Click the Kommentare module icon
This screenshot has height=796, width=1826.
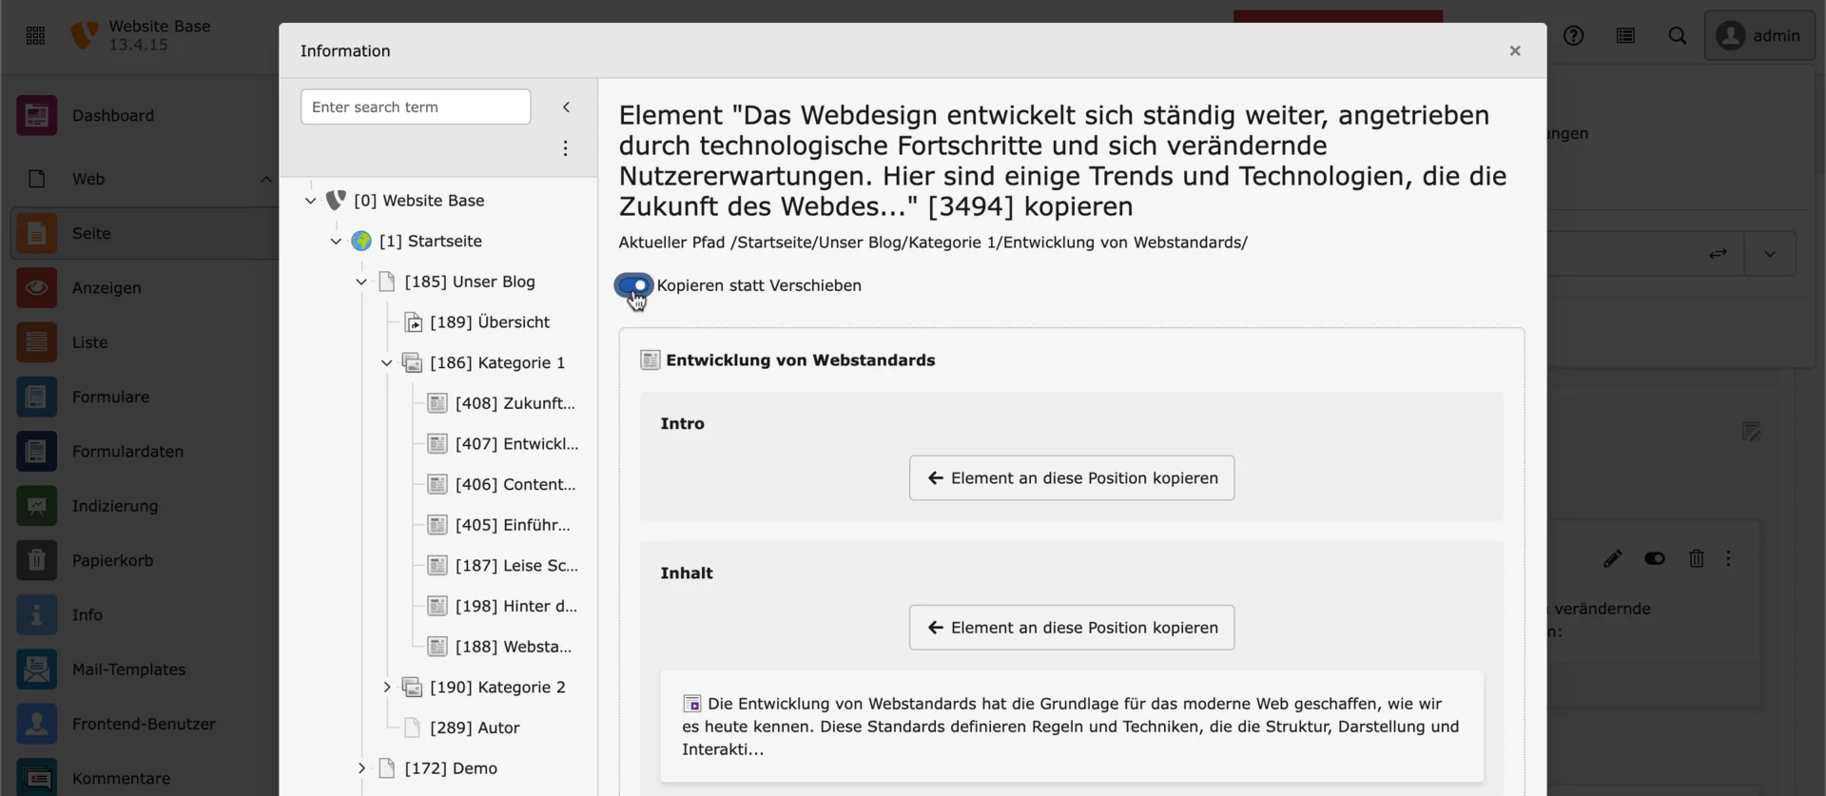coord(36,778)
